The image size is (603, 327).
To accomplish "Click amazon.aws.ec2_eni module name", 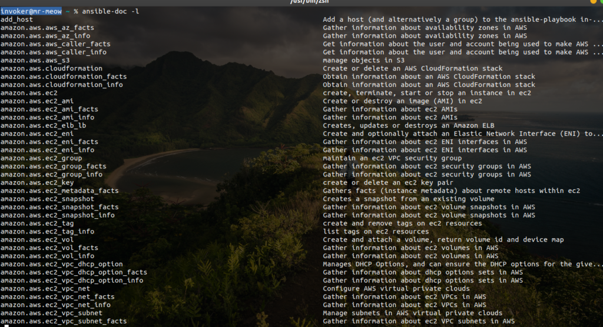I will [37, 134].
